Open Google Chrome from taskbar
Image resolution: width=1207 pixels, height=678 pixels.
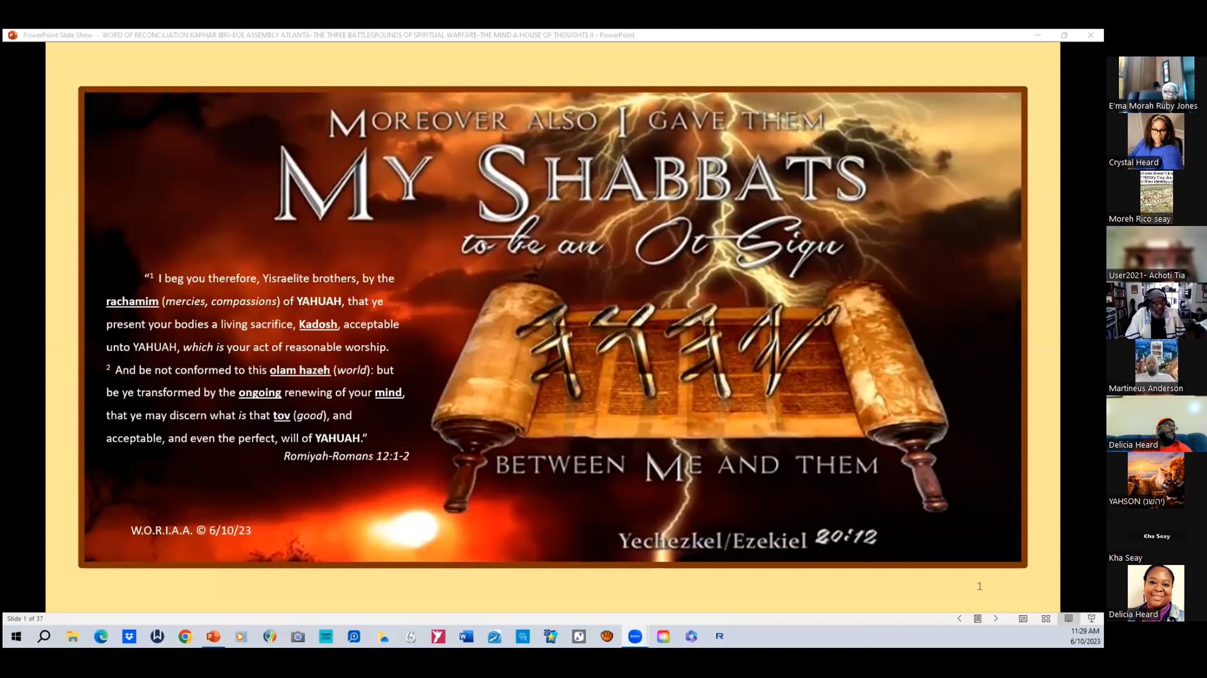click(185, 637)
